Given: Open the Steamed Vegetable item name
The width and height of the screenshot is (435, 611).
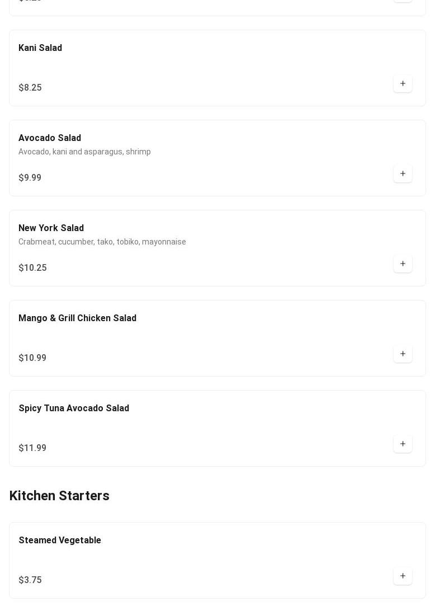Looking at the screenshot, I should 60,540.
